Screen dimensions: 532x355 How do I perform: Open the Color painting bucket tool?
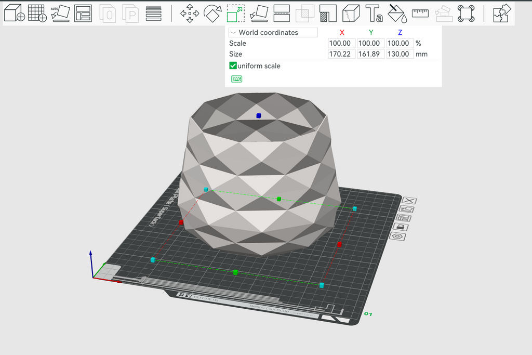pyautogui.click(x=397, y=14)
